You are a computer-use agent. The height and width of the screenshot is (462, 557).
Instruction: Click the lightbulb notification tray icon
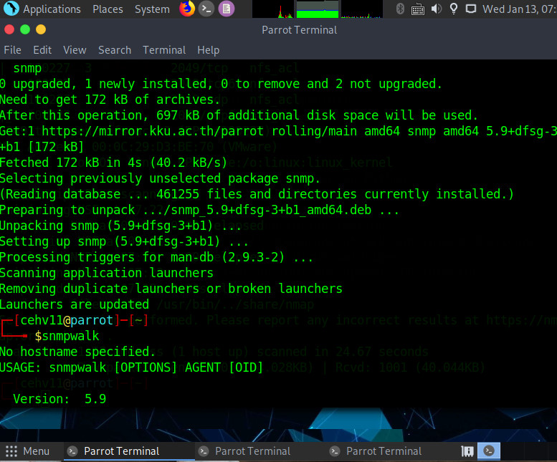pos(453,9)
